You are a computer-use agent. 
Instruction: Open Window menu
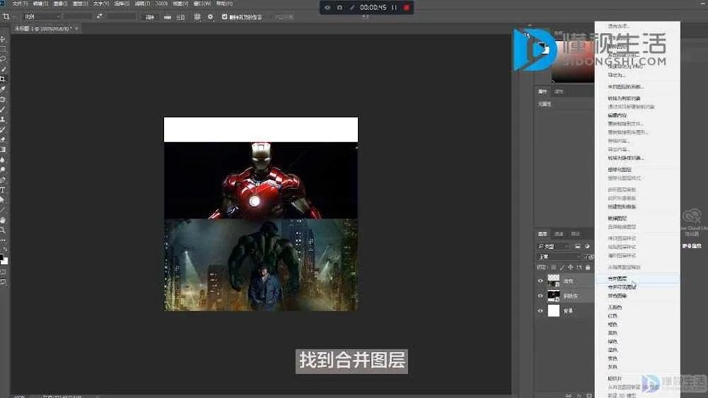click(202, 4)
